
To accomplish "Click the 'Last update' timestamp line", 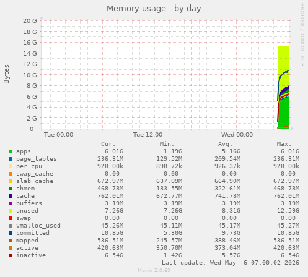I will 231,263.
